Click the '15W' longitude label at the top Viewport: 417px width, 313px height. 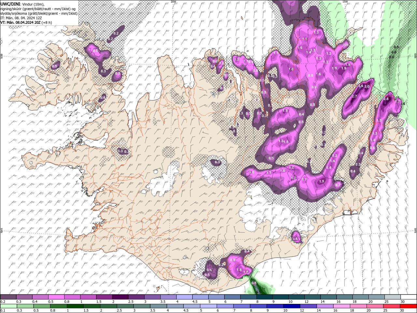(345, 2)
